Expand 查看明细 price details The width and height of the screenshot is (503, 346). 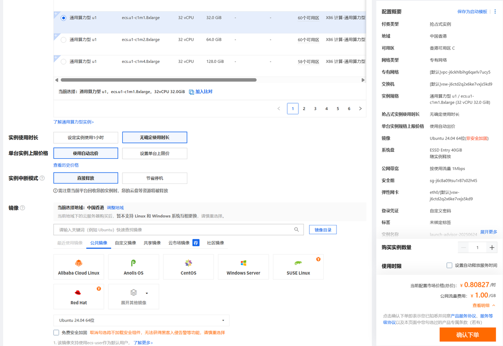tap(484, 305)
